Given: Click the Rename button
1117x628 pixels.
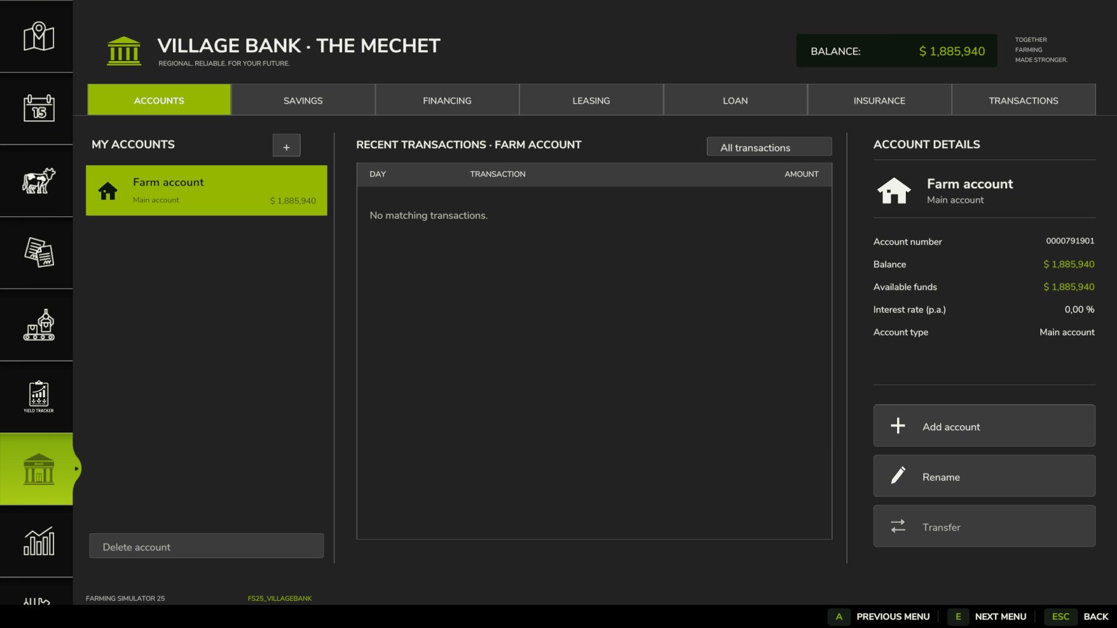Looking at the screenshot, I should click(984, 476).
